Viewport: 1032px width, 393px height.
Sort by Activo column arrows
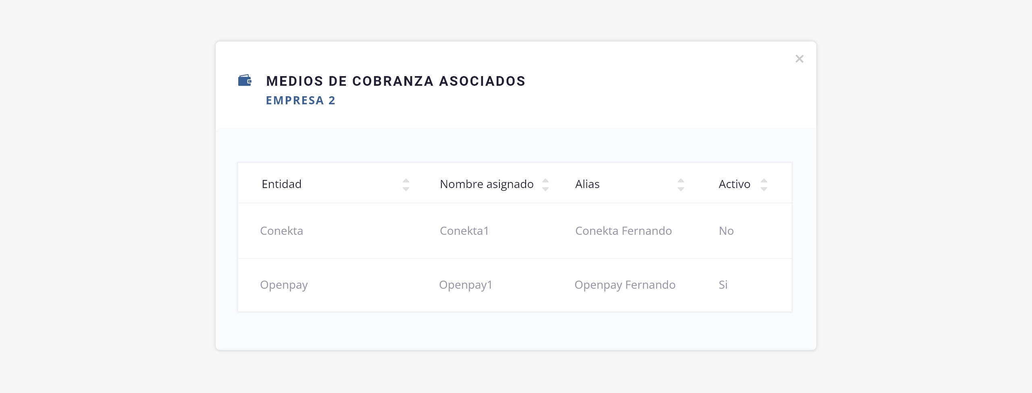click(764, 184)
